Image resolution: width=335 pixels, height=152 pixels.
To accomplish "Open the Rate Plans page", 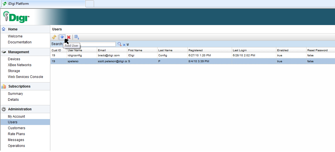I will pos(16,134).
